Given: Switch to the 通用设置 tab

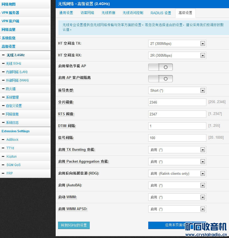Looking at the screenshot, I should coord(66,13).
